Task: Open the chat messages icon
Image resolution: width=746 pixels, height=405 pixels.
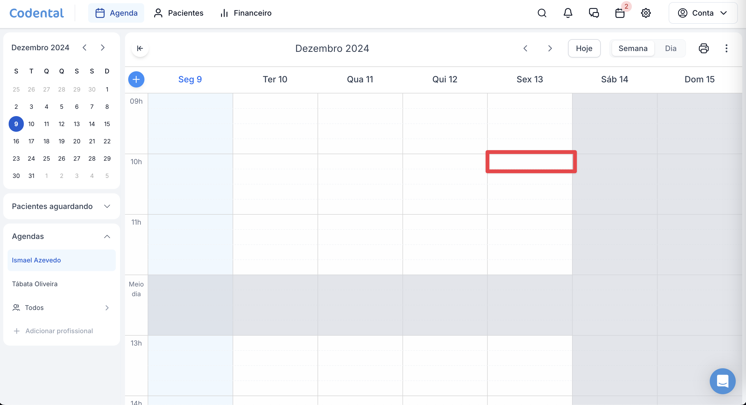Action: 594,13
